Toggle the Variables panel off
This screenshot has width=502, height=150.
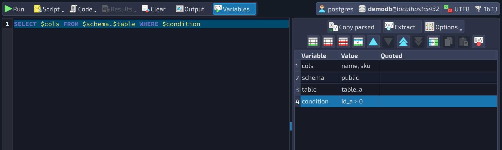click(x=234, y=9)
